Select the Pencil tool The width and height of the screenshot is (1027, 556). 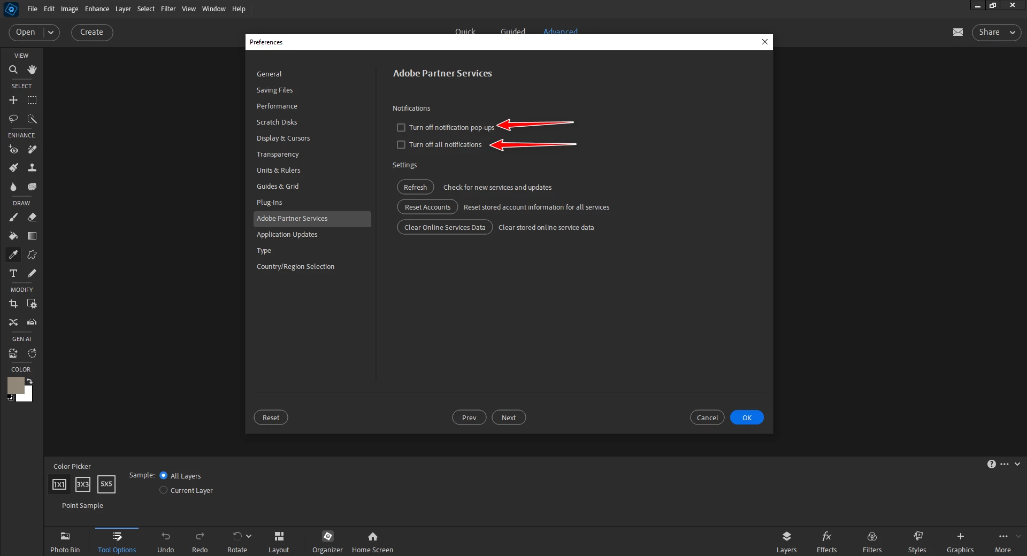(x=32, y=273)
